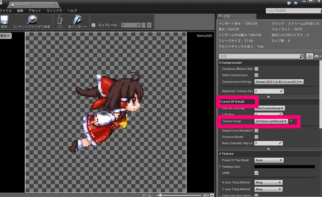Click the Compress (圧縮) toolbar icon
This screenshot has width=322, height=197.
coord(60,20)
